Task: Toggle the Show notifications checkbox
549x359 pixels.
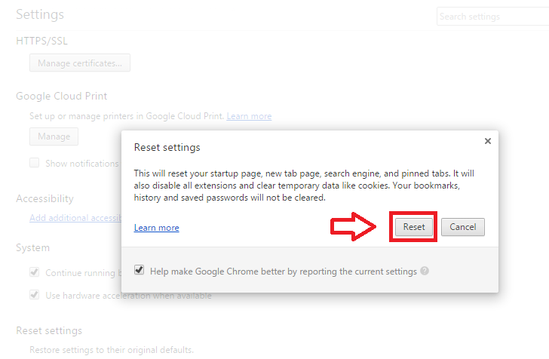Action: pos(35,163)
